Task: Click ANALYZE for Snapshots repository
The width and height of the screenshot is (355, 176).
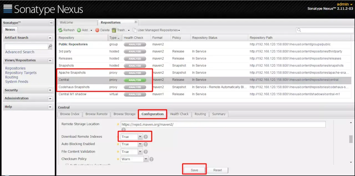Action: pos(135,66)
